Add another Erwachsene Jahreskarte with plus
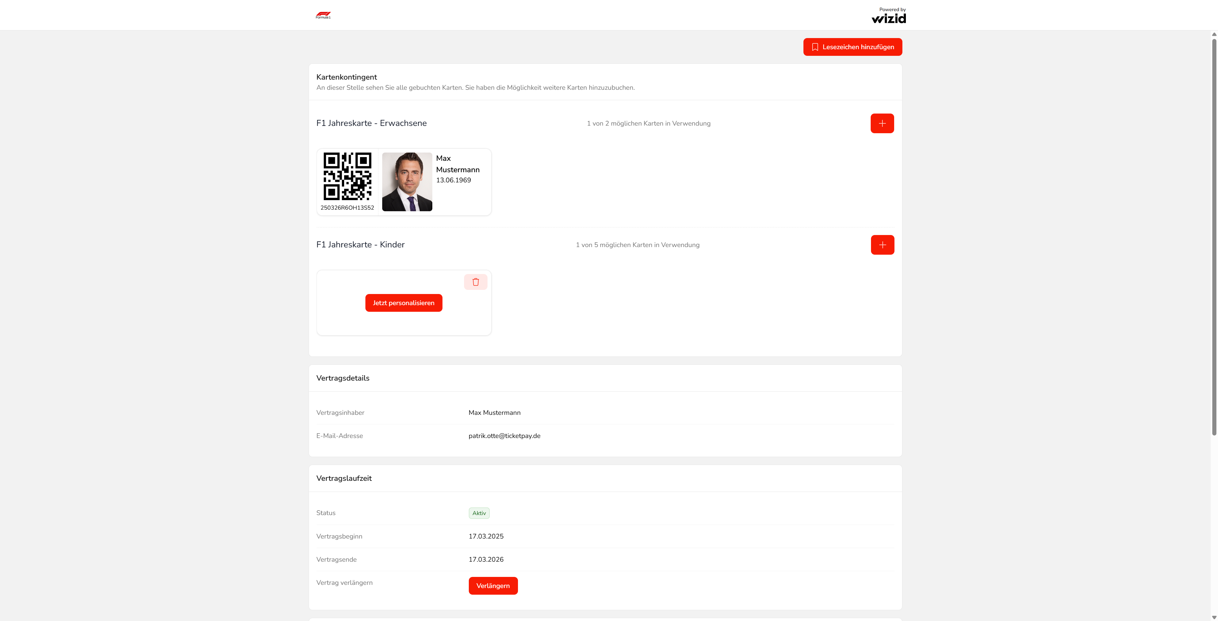The image size is (1218, 621). 882,123
